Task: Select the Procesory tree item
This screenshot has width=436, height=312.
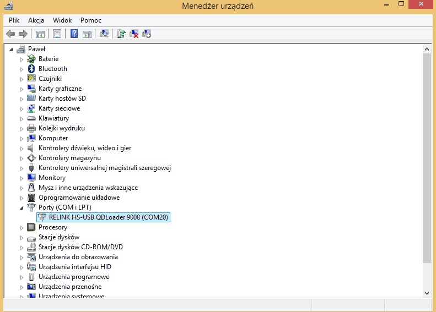Action: click(52, 227)
